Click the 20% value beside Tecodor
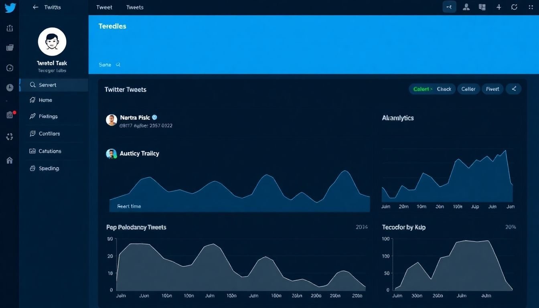Image resolution: width=539 pixels, height=308 pixels. 511,227
